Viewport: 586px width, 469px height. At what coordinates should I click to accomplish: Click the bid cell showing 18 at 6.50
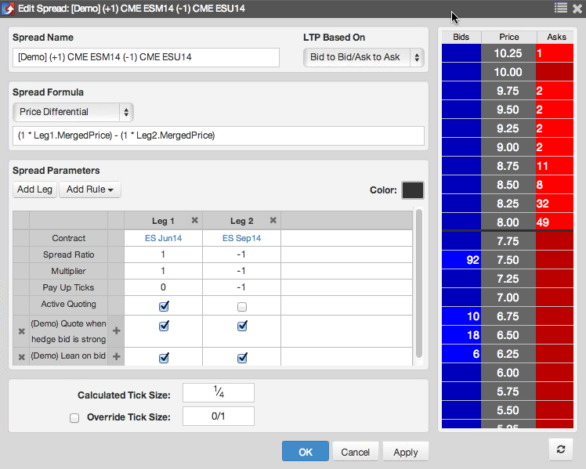click(461, 335)
